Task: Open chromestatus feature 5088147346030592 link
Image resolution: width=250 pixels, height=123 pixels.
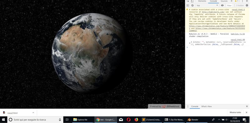Action: 217,27
